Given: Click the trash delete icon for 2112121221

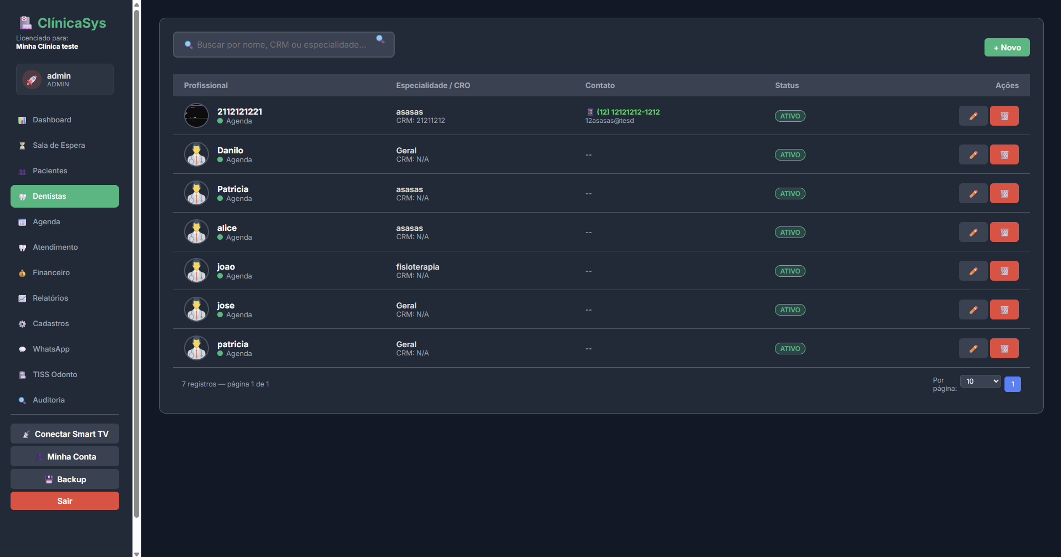Looking at the screenshot, I should pos(1004,116).
